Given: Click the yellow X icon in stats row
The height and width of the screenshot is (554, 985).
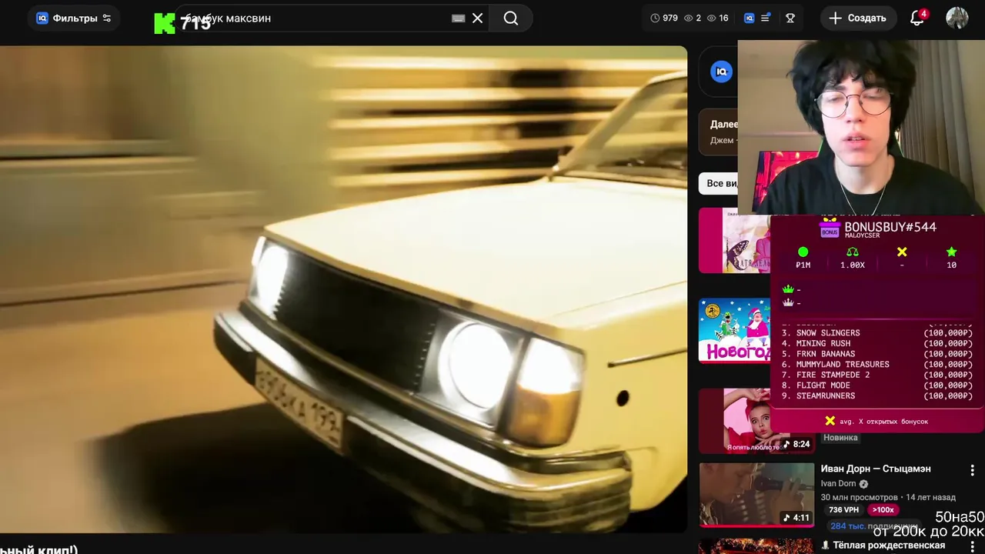Looking at the screenshot, I should point(902,252).
